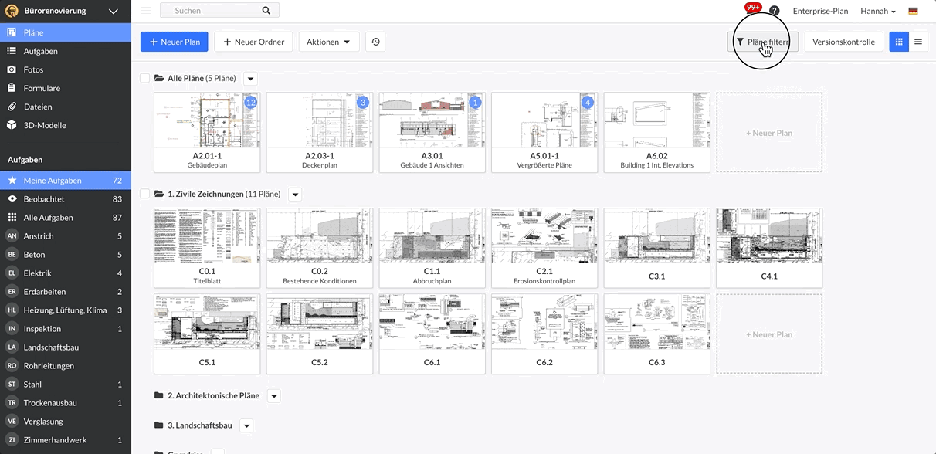Click the IN Inspektion category badge
The width and height of the screenshot is (936, 454).
[x=12, y=329]
